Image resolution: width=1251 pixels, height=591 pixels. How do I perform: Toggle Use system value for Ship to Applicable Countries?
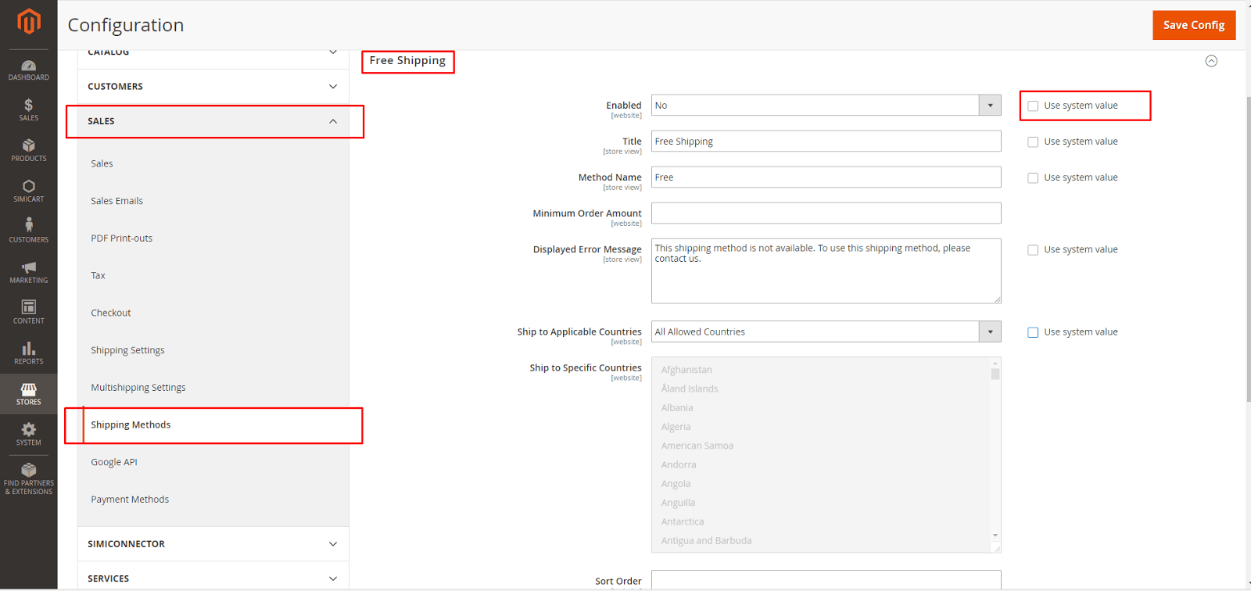tap(1033, 332)
